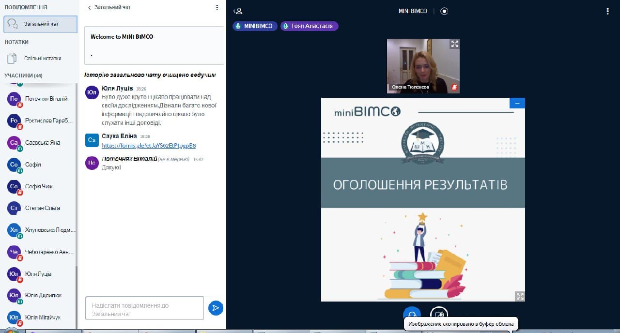The width and height of the screenshot is (620, 333).
Task: Click the УЧАСНИКИ (44) header
Action: point(24,76)
